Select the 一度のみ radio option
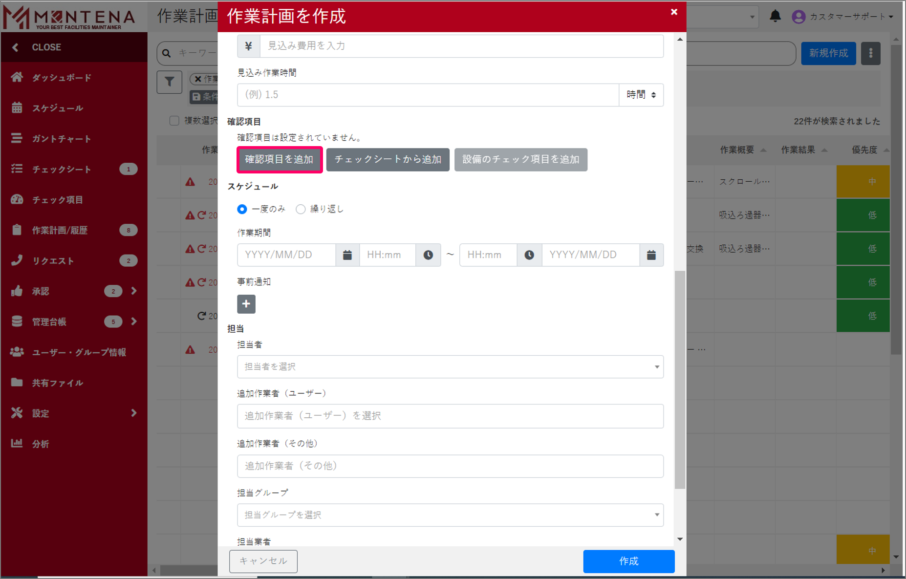Viewport: 906px width, 579px height. 242,209
